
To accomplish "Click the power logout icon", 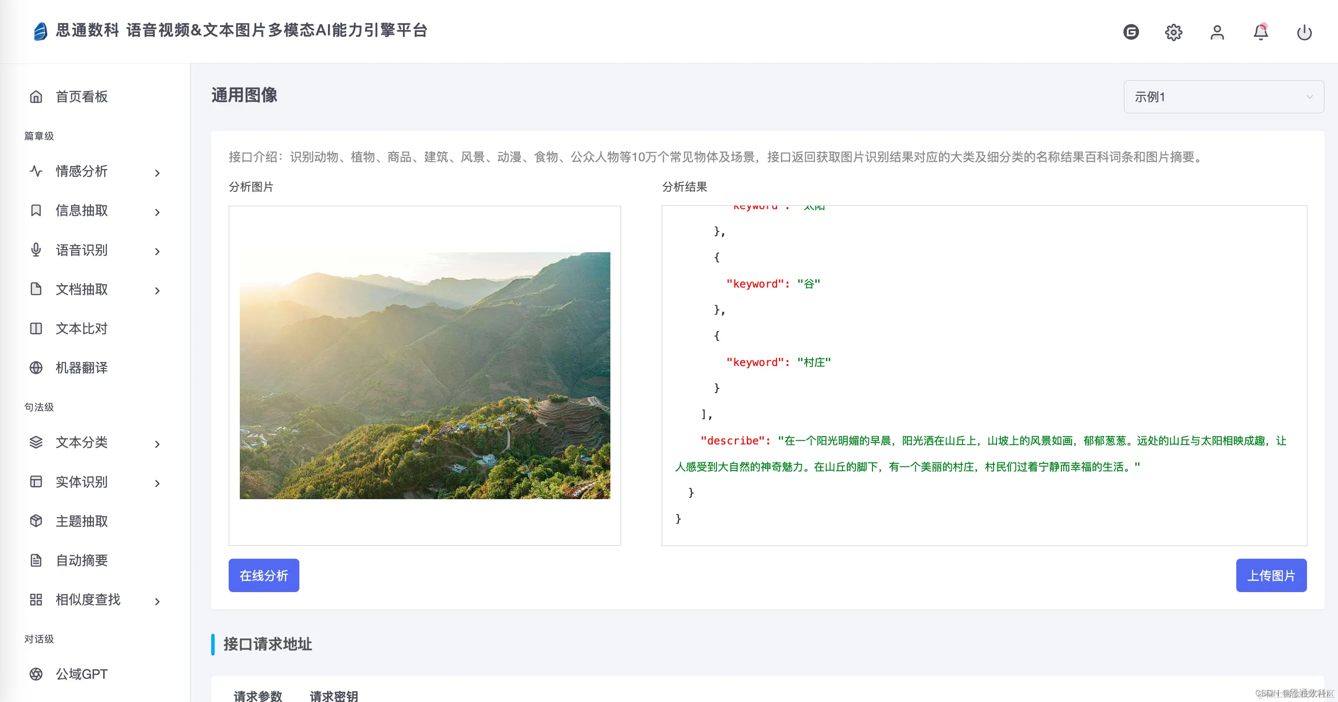I will [x=1304, y=32].
